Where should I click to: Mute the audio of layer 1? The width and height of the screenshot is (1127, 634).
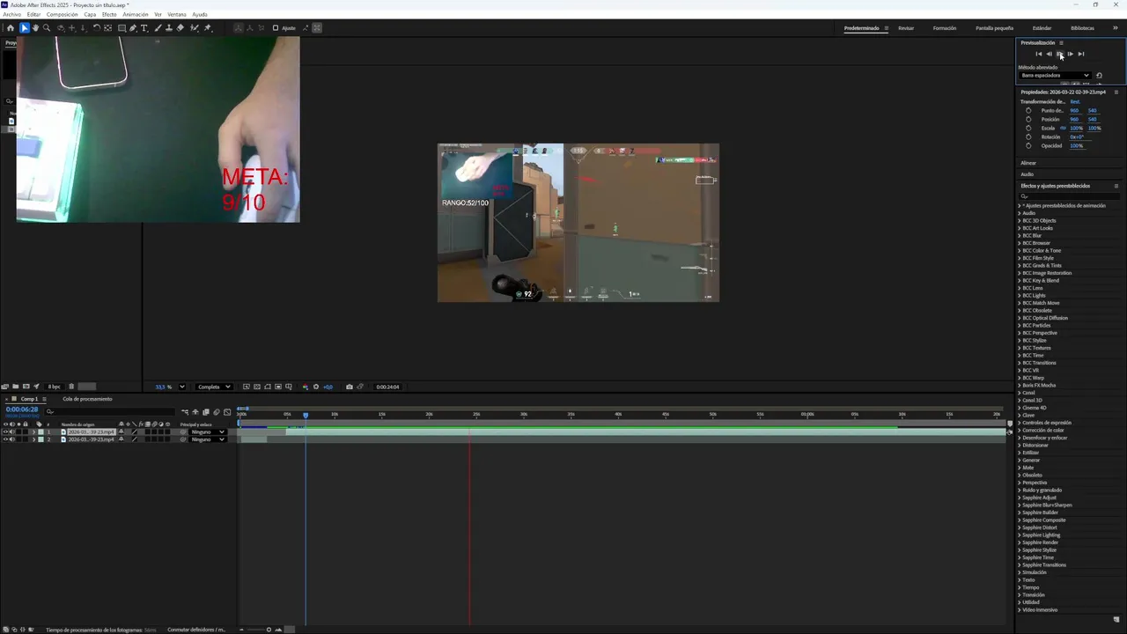click(x=12, y=431)
